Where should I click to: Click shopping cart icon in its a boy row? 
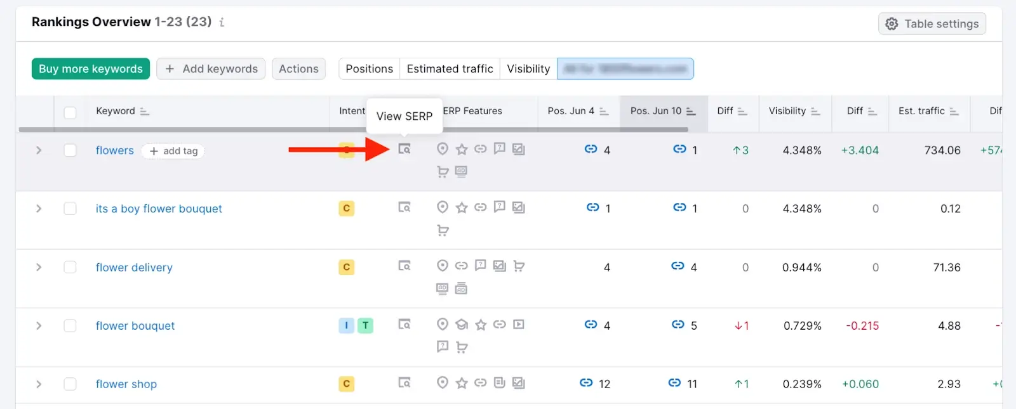coord(443,230)
